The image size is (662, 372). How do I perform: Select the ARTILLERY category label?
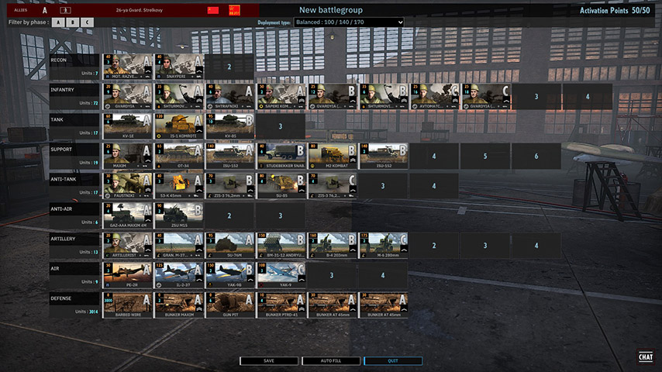click(63, 239)
